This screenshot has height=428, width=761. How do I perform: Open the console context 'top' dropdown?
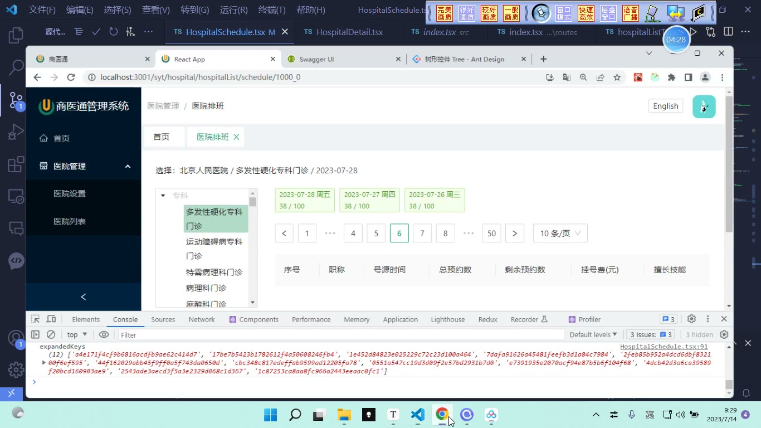[77, 334]
